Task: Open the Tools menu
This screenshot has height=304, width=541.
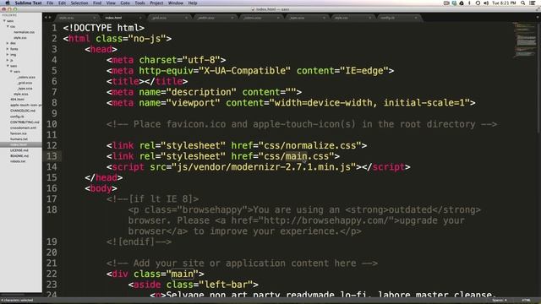Action: 139,3
